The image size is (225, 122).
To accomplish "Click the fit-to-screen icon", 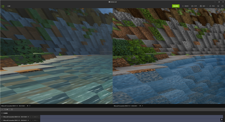I will pos(12,109).
